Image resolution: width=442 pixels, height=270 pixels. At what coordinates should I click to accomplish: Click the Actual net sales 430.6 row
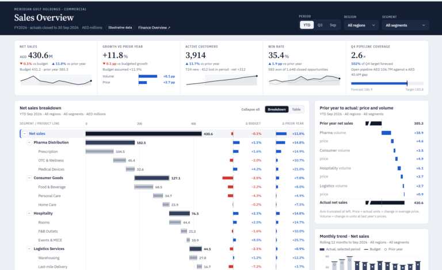372,202
